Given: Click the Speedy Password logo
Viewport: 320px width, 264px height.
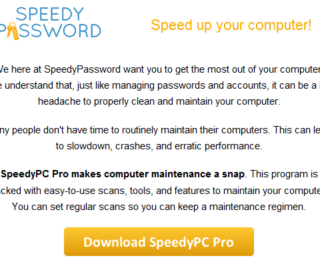Looking at the screenshot, I should tap(50, 23).
